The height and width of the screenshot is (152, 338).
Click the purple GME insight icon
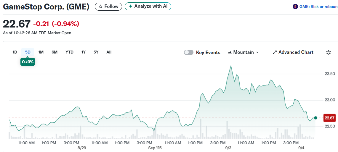point(295,7)
